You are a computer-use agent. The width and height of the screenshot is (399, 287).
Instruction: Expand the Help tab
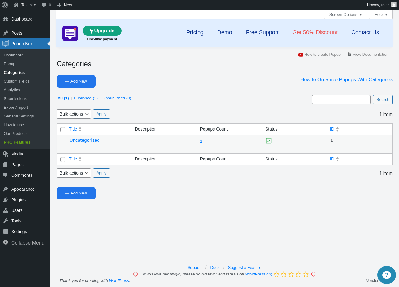click(x=381, y=15)
